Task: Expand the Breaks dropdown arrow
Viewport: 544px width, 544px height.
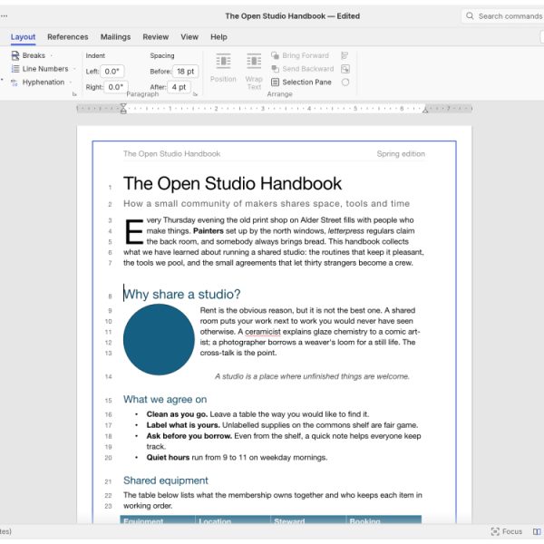Action: pyautogui.click(x=52, y=55)
